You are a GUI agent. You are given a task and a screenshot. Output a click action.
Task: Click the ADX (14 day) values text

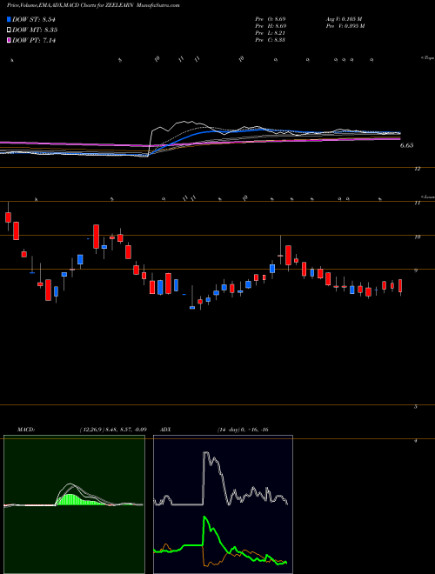(x=242, y=430)
